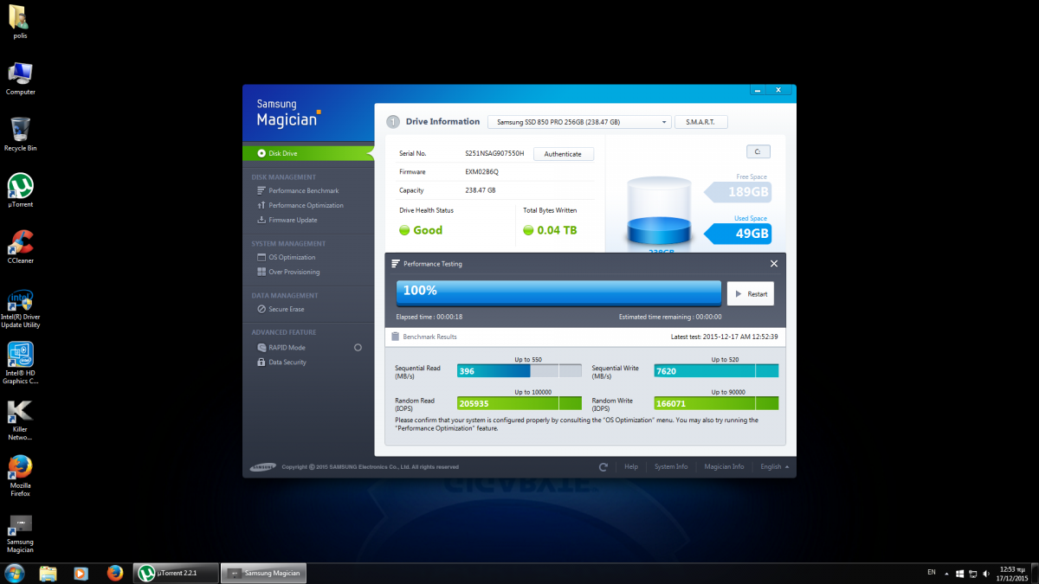Switch to µTorrent 2.2.1 taskbar window
Viewport: 1039px width, 584px height.
tap(176, 573)
